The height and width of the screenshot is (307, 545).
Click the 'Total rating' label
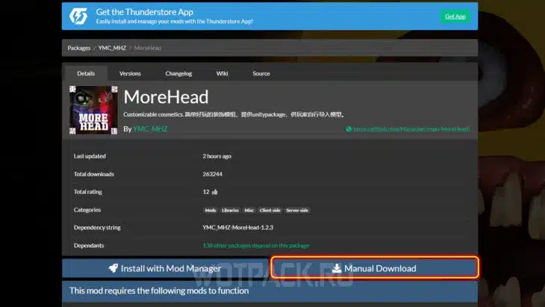[88, 191]
